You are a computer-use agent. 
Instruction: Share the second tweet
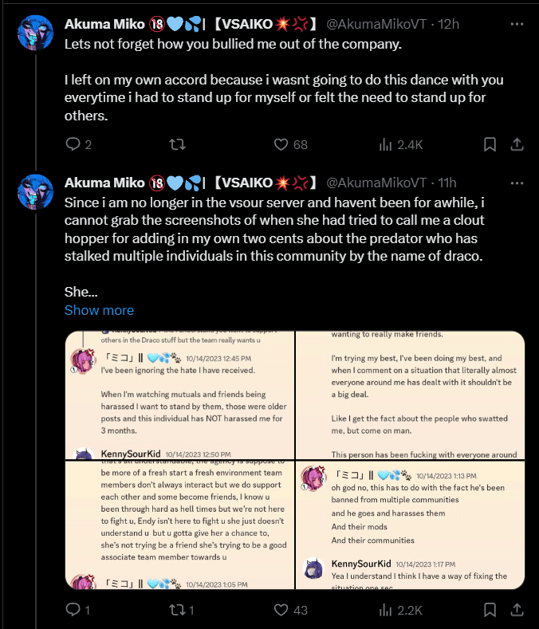tap(517, 610)
